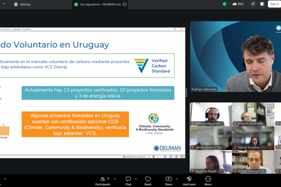Click Alfredo Infanzon's muted microphone icon
Image resolution: width=281 pixels, height=187 pixels.
[235, 171]
